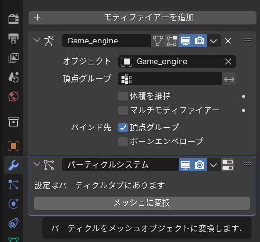The image size is (260, 242).
Task: Open the World properties tab
Action: click(x=13, y=97)
